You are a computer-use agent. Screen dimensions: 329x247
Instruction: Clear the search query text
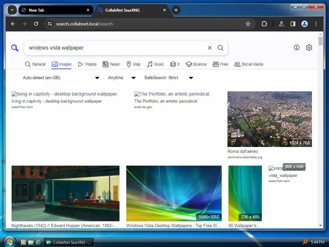(209, 48)
